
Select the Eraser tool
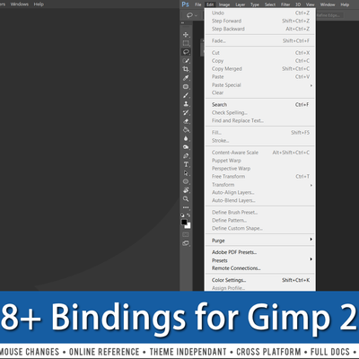point(186,121)
